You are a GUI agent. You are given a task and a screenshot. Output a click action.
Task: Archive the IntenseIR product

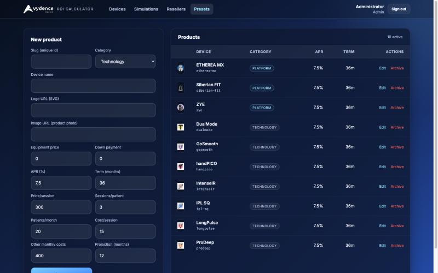point(397,187)
